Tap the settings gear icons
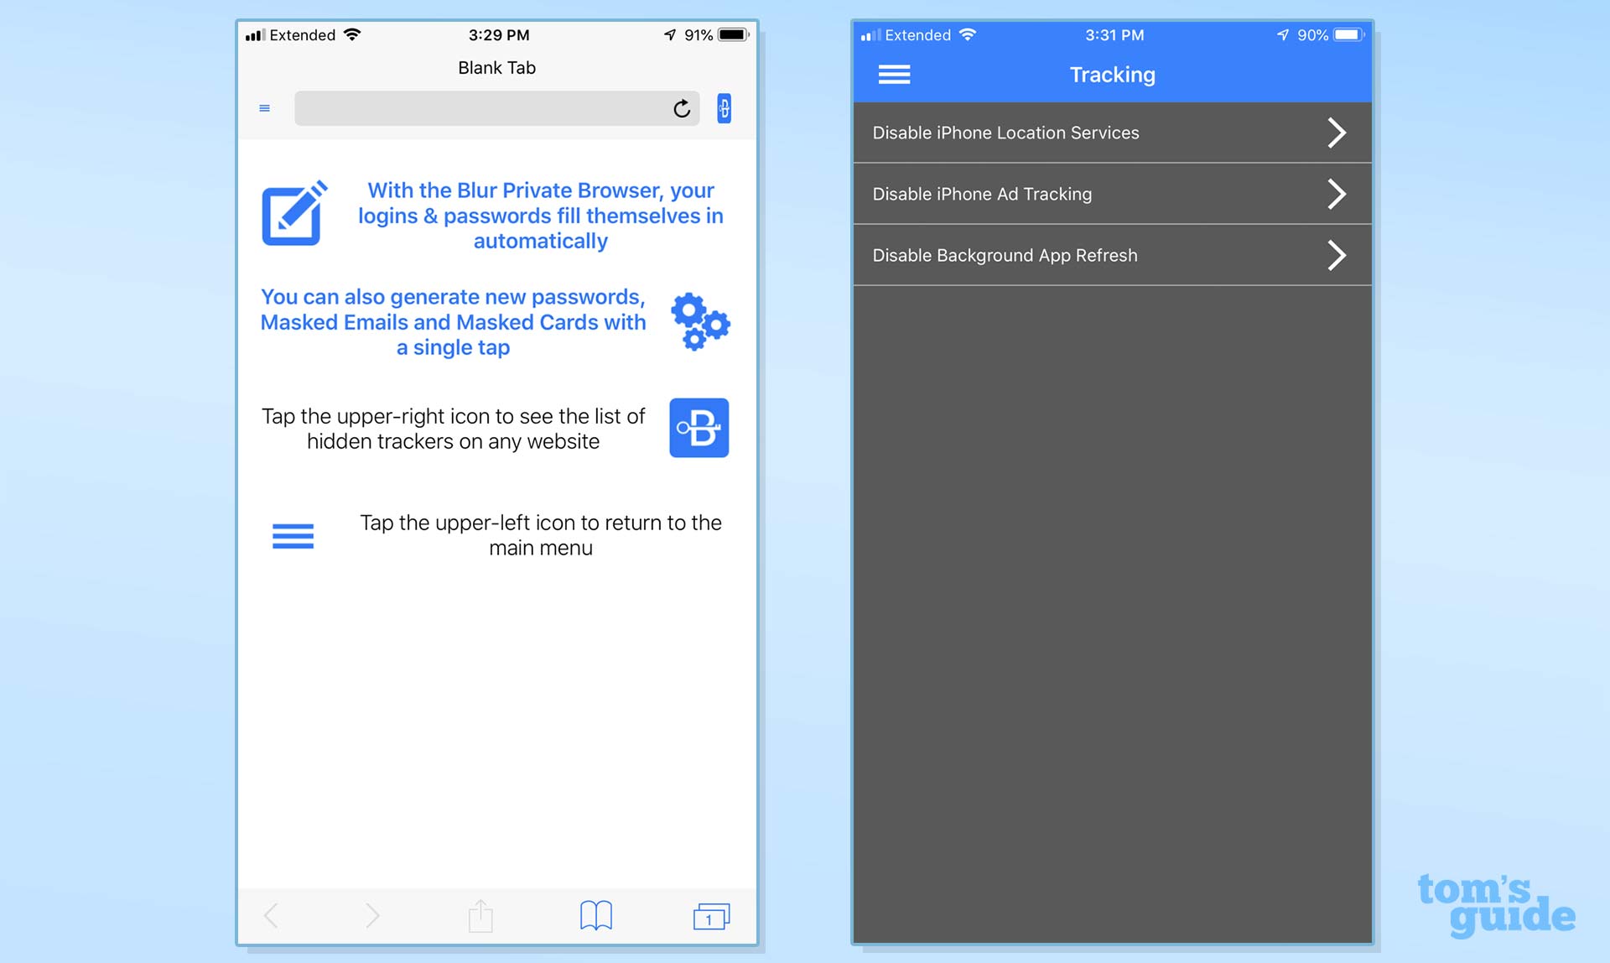The width and height of the screenshot is (1610, 963). 700,322
